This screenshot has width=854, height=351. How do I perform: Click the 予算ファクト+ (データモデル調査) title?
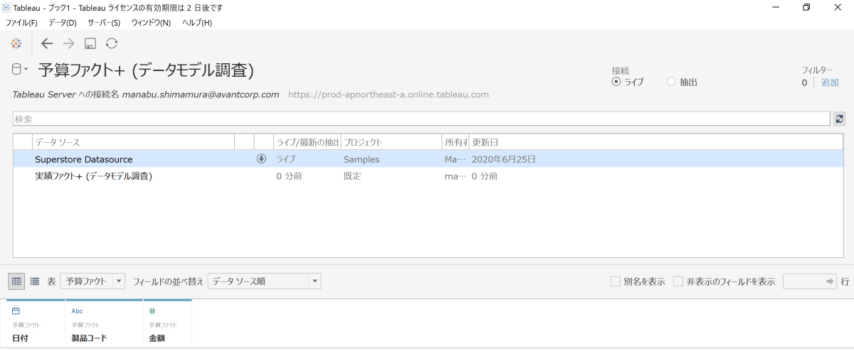click(x=145, y=70)
